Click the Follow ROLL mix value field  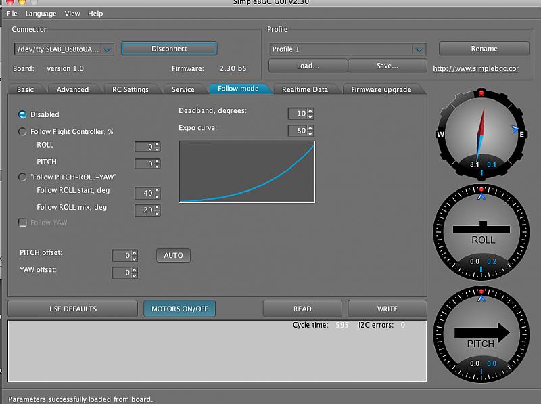[x=144, y=210]
